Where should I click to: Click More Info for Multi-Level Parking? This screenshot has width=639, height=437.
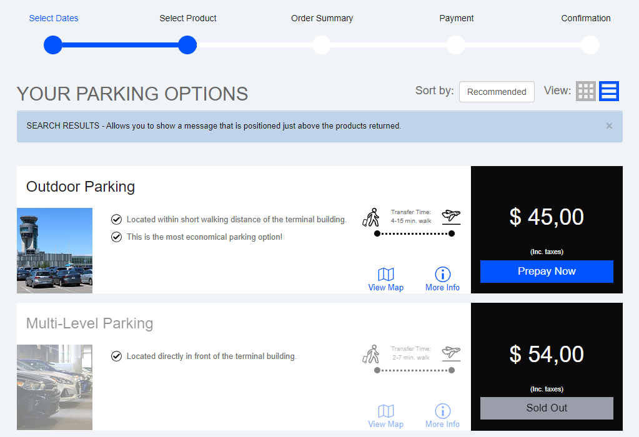(x=442, y=415)
